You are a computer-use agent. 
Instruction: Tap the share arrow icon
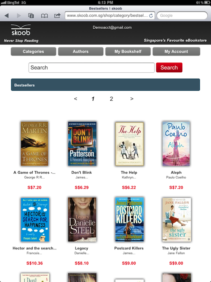click(x=57, y=16)
